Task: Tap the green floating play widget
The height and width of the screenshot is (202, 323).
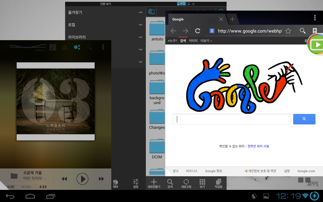Action: click(x=315, y=44)
